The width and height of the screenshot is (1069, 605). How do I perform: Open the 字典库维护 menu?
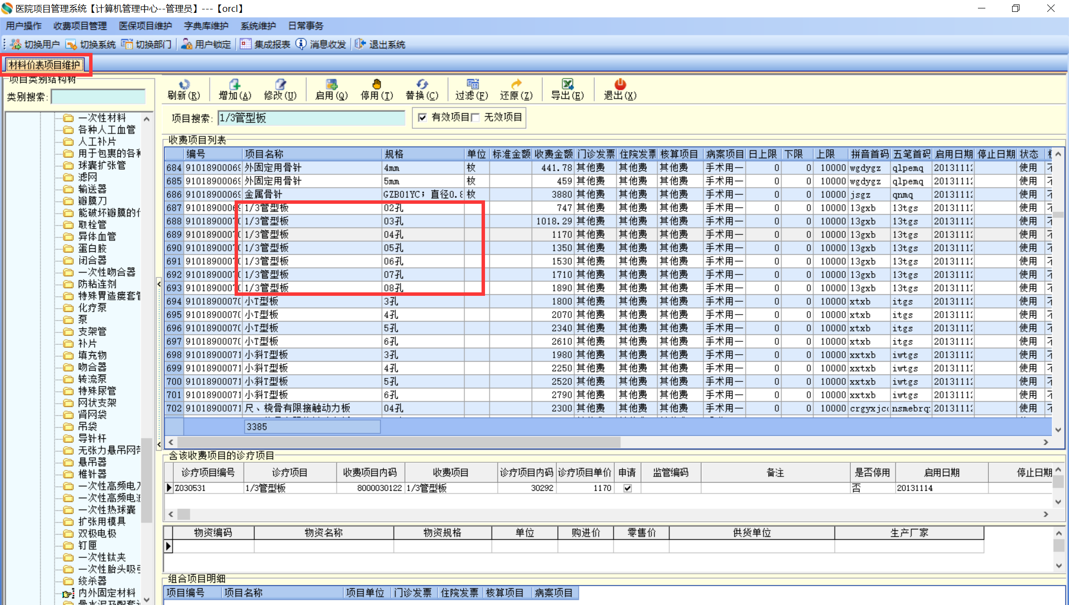206,26
